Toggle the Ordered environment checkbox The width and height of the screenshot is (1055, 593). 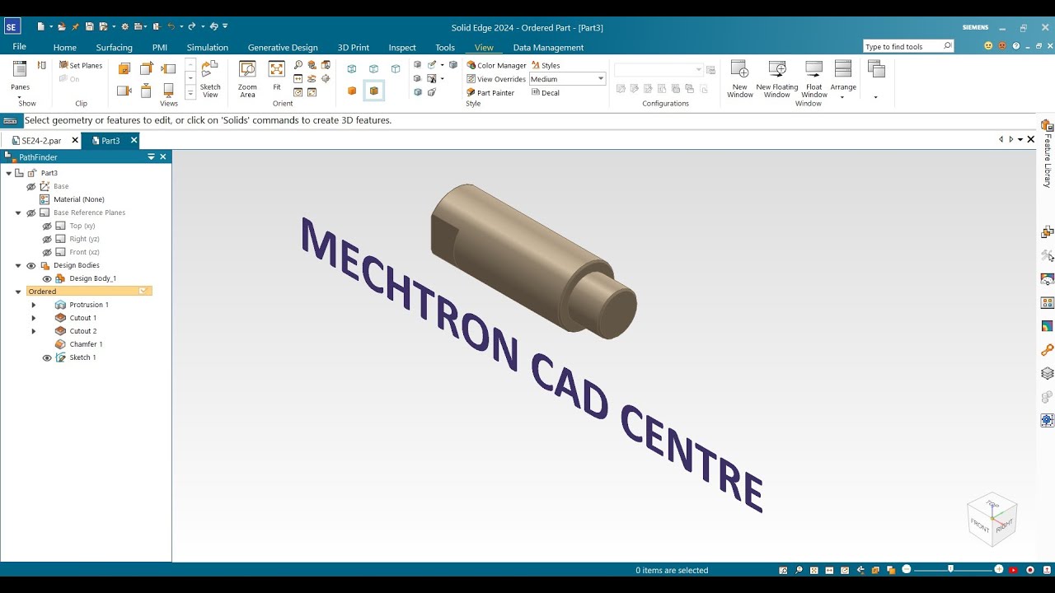[143, 291]
